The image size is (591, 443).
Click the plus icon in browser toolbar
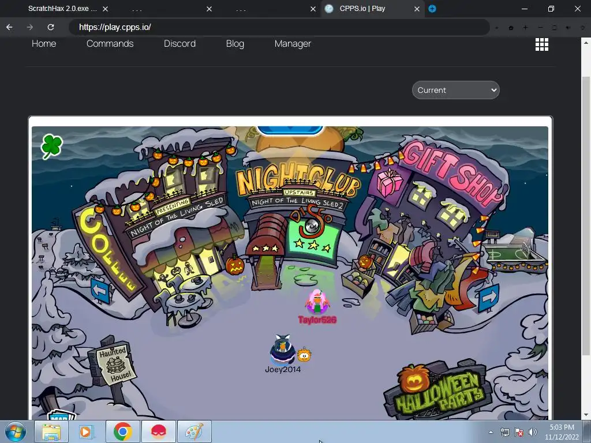pyautogui.click(x=525, y=28)
